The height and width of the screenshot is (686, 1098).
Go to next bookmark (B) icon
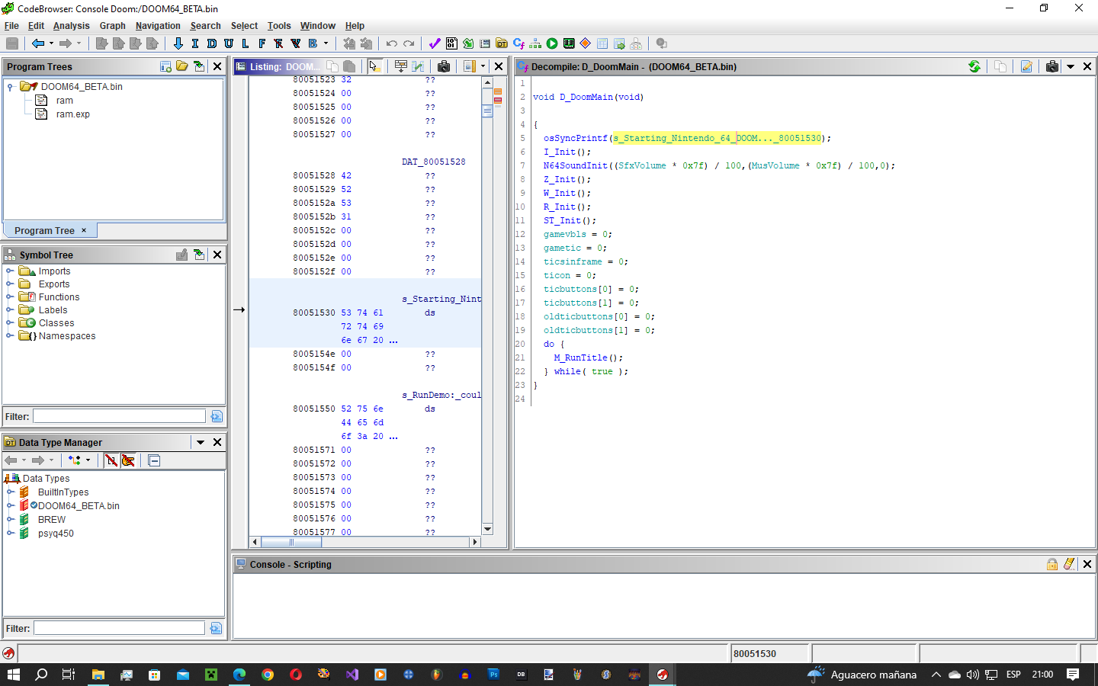pos(313,43)
